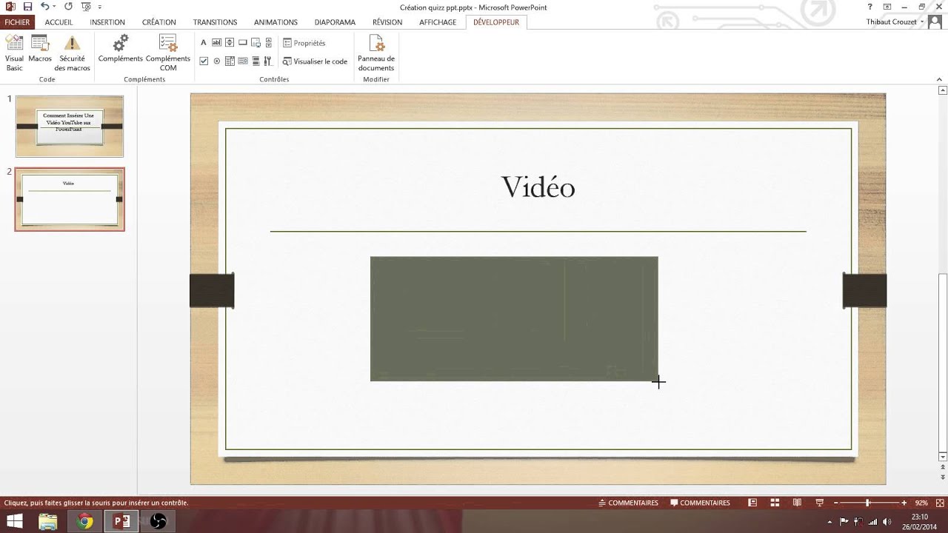The width and height of the screenshot is (948, 533).
Task: Start Slide Show from status bar
Action: coord(820,503)
